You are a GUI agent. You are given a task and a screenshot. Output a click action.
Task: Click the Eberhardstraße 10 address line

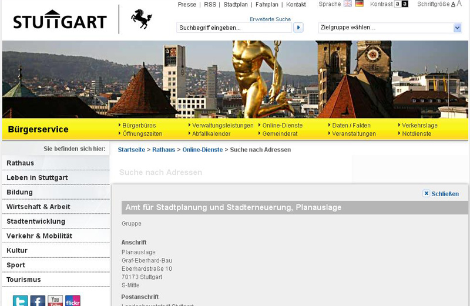click(x=147, y=268)
